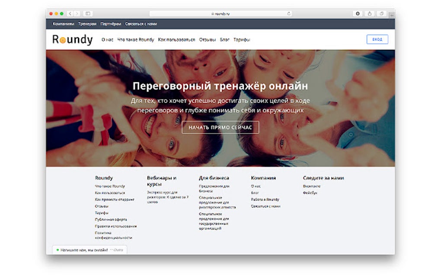Open Тренерам in the top dark bar
The height and width of the screenshot is (276, 441).
click(87, 24)
